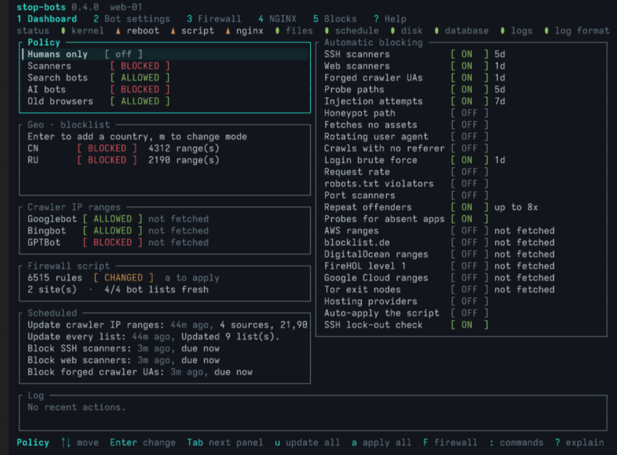Click the kernel status indicator
617x455 pixels.
(x=82, y=31)
